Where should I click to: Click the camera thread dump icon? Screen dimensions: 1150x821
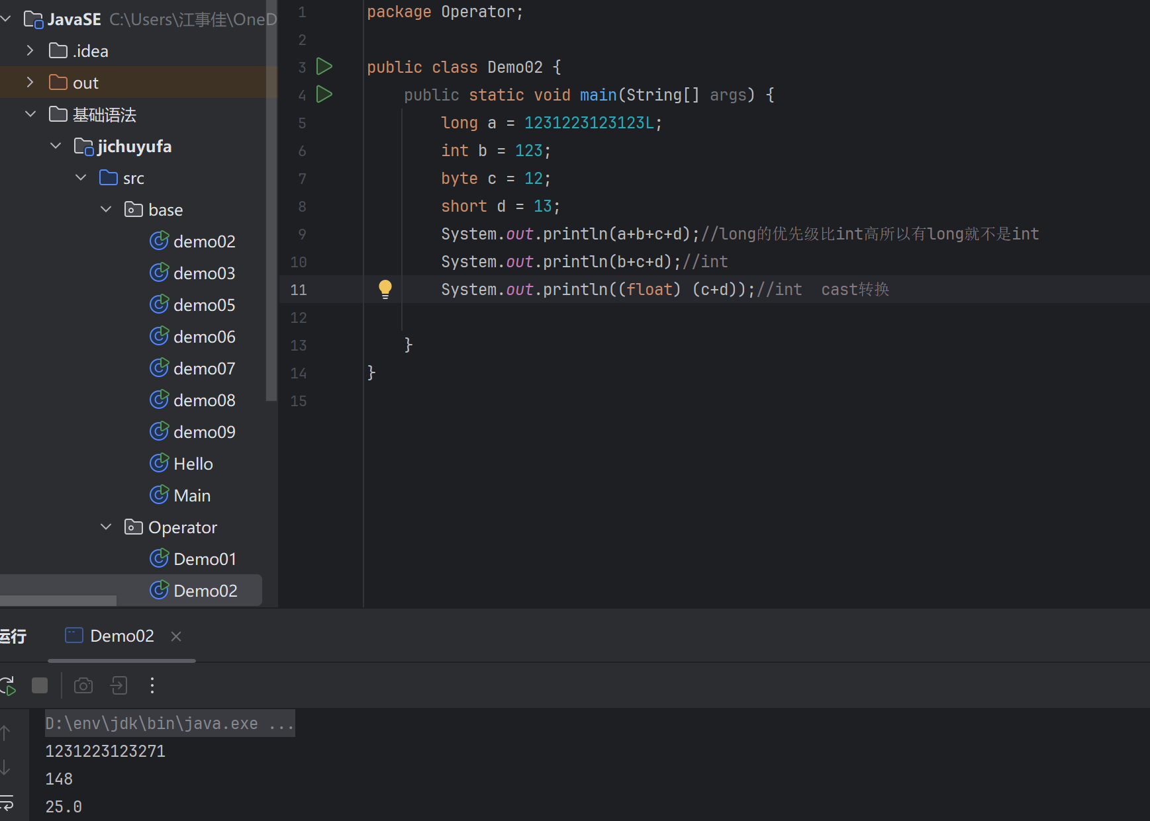pos(83,685)
